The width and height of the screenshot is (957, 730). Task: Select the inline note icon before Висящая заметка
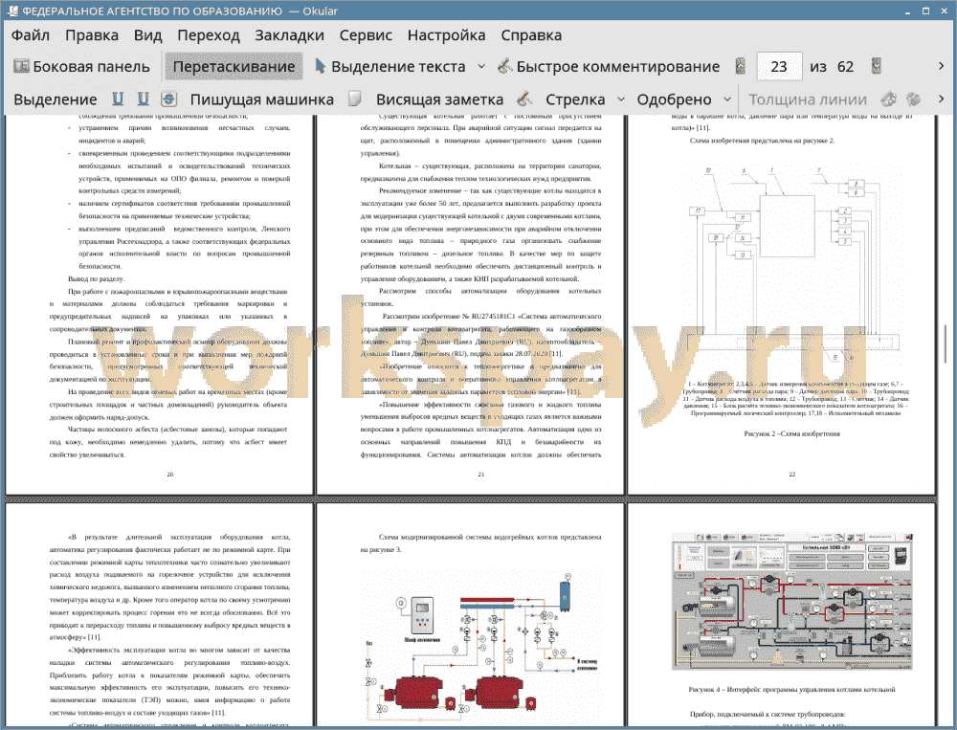pyautogui.click(x=355, y=100)
